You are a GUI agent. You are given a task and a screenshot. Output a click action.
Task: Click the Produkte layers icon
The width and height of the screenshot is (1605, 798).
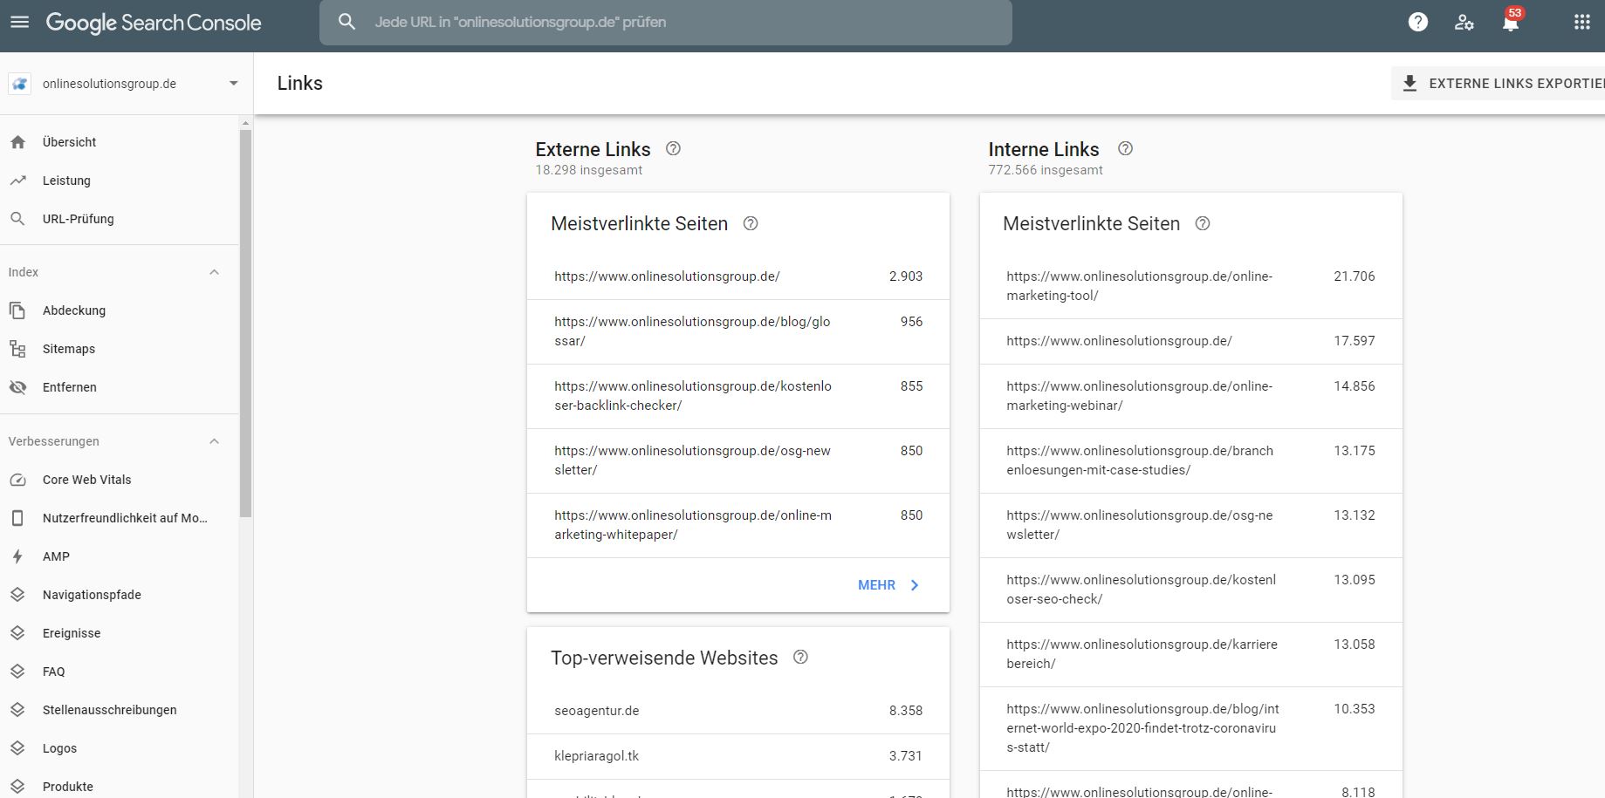click(17, 787)
